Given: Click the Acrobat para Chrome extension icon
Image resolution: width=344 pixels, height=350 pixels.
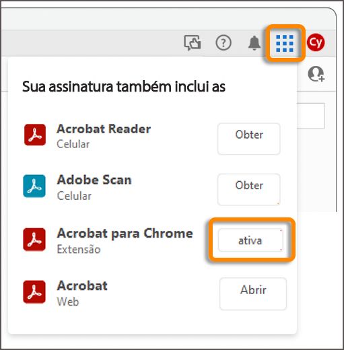Looking at the screenshot, I should pos(34,240).
